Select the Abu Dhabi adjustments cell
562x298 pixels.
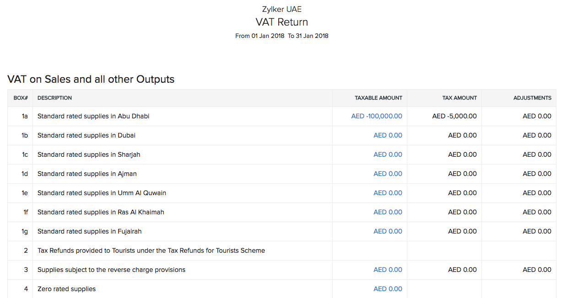point(537,116)
